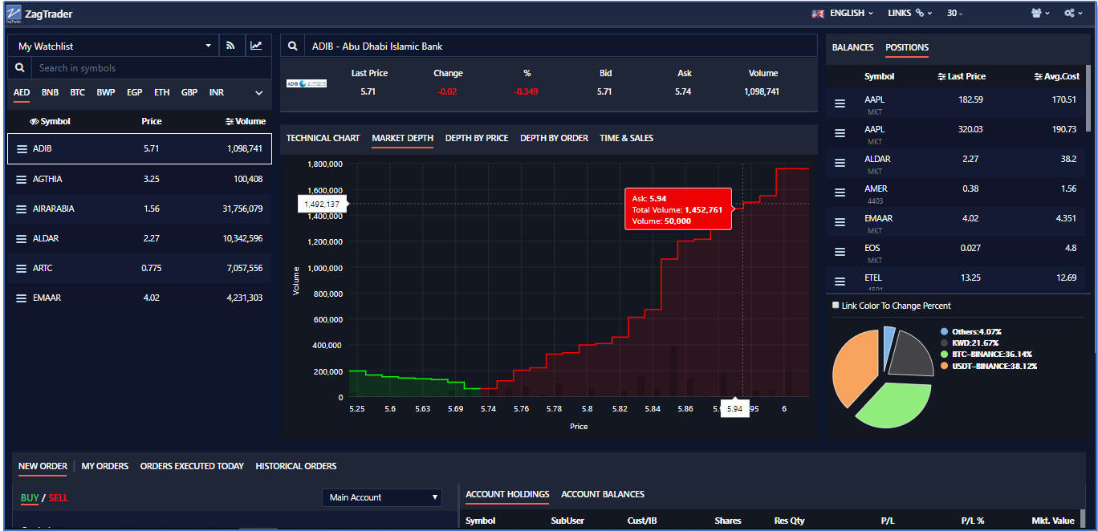Sort holdings by Shares column header

728,521
